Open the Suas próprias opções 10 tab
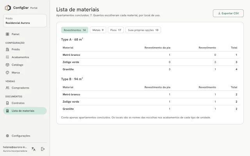The width and height of the screenshot is (250, 156). tap(143, 30)
